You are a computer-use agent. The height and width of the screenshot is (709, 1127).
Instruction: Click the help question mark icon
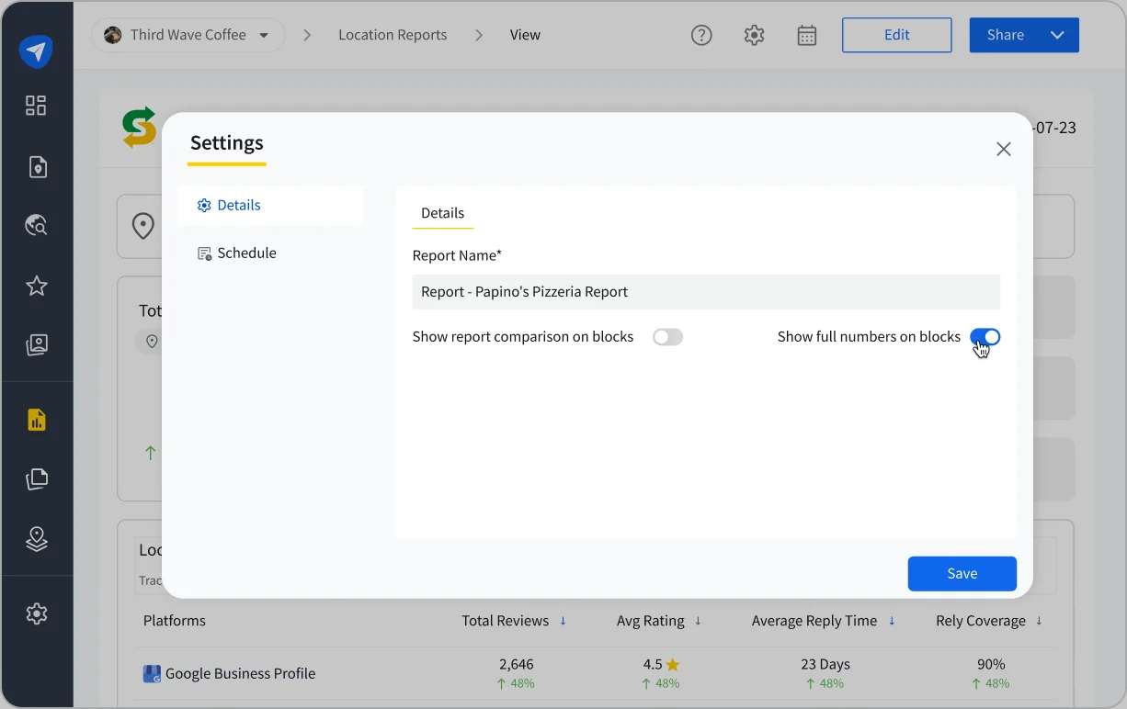click(x=701, y=35)
